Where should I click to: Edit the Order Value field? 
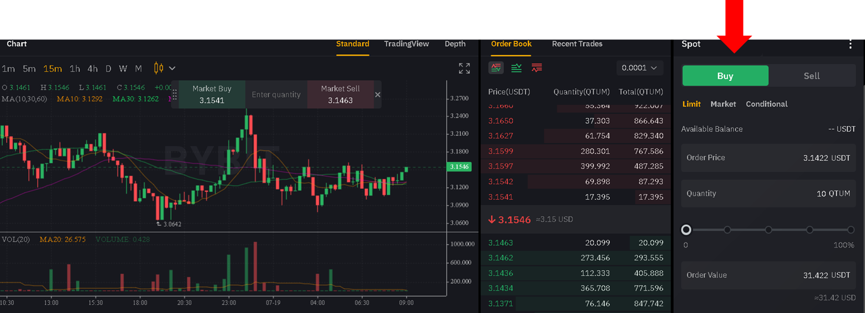point(768,275)
